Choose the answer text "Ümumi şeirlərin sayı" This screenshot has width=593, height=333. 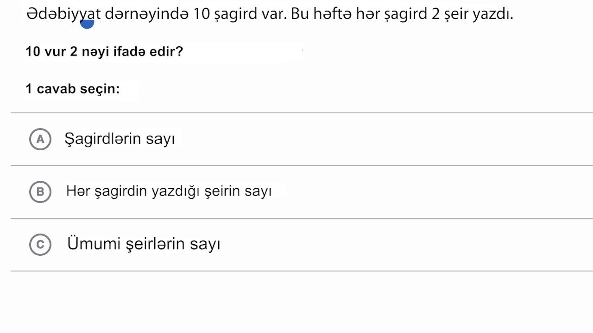point(144,244)
